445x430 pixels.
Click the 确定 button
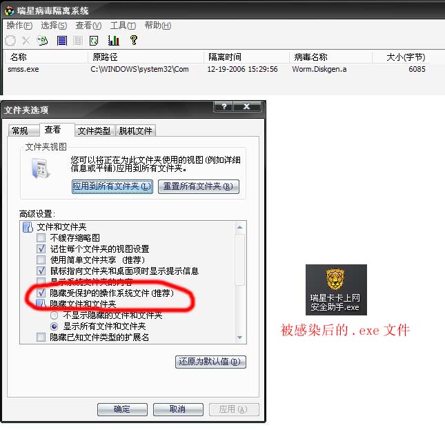[x=122, y=409]
